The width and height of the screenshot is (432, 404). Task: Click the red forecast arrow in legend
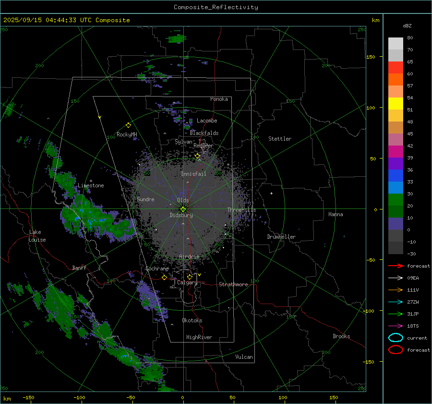click(396, 266)
